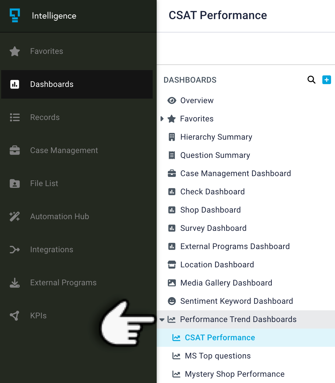The height and width of the screenshot is (383, 335).
Task: Open the Sentiment Keyword Dashboard
Action: [236, 301]
